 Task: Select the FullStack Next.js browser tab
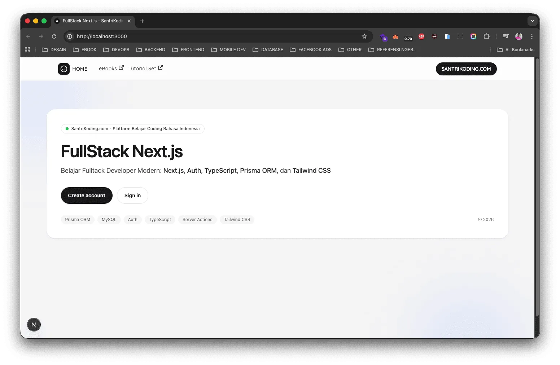[x=93, y=21]
